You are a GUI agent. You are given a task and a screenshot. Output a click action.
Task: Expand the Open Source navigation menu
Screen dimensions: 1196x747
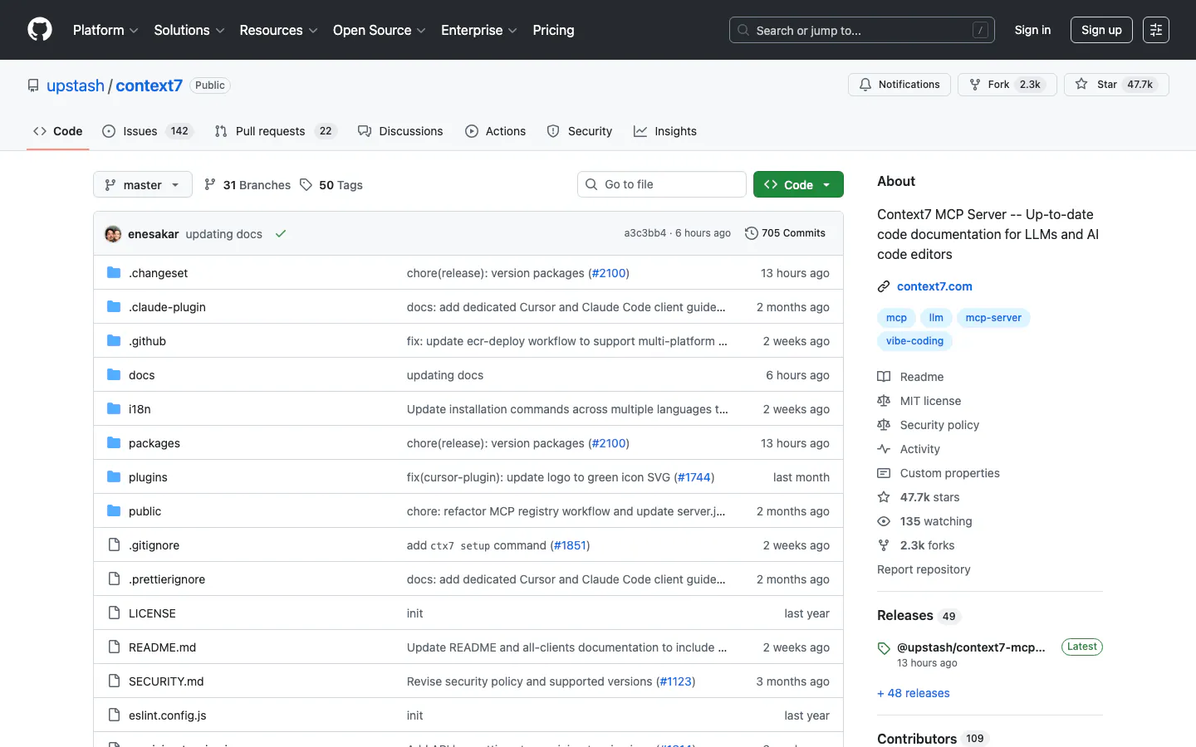point(380,30)
